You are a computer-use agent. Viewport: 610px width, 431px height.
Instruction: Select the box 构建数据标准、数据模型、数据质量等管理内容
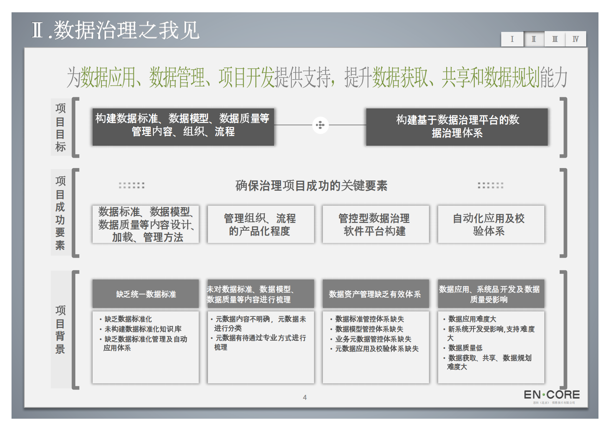(183, 127)
